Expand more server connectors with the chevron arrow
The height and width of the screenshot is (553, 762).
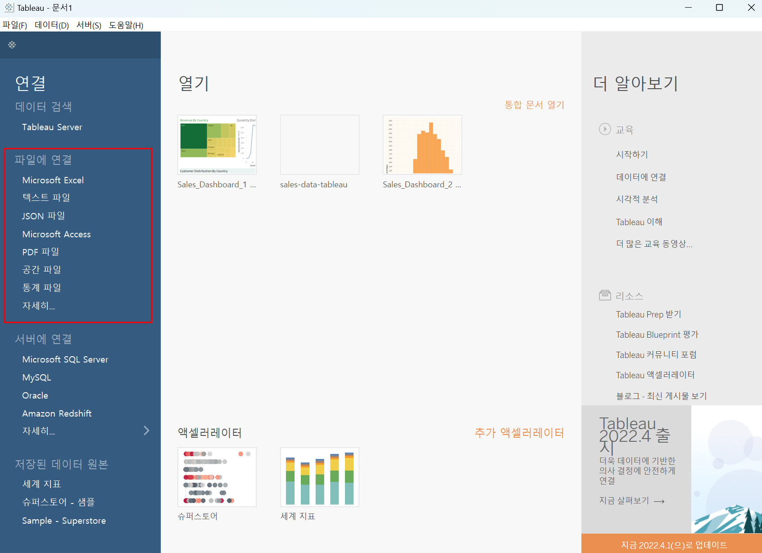(146, 431)
